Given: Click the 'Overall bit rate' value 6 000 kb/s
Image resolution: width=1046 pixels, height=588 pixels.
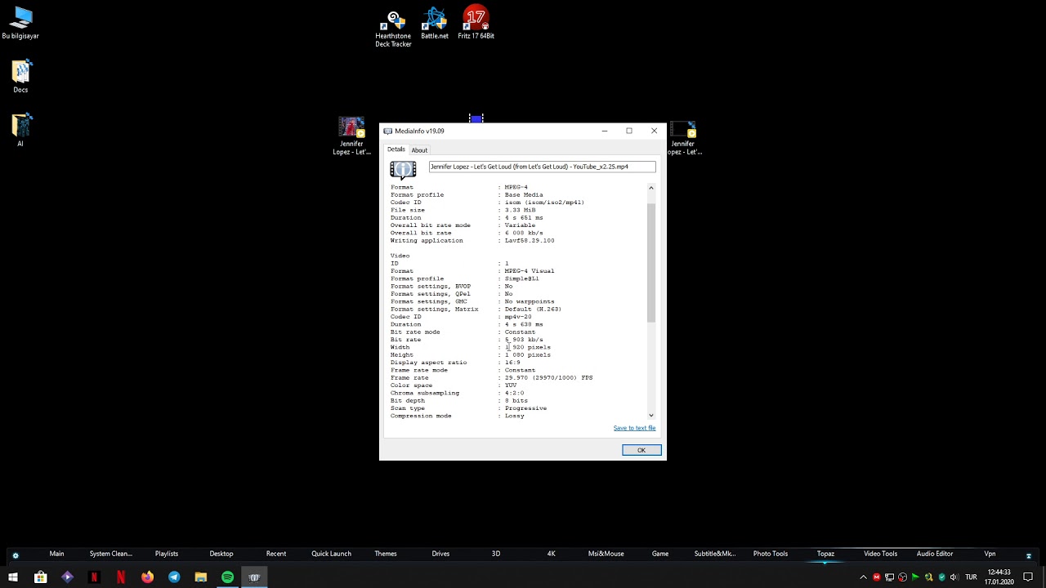Looking at the screenshot, I should click(x=524, y=233).
